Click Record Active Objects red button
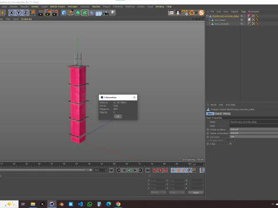The width and height of the screenshot is (278, 208). [x=155, y=170]
